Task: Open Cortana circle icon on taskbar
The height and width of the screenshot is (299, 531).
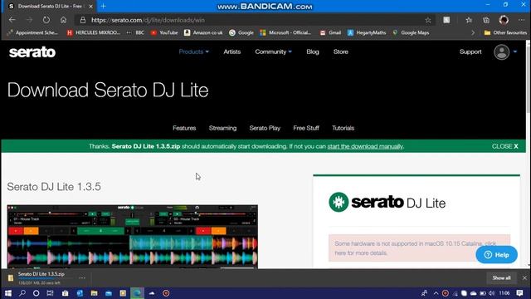Action: click(36, 293)
